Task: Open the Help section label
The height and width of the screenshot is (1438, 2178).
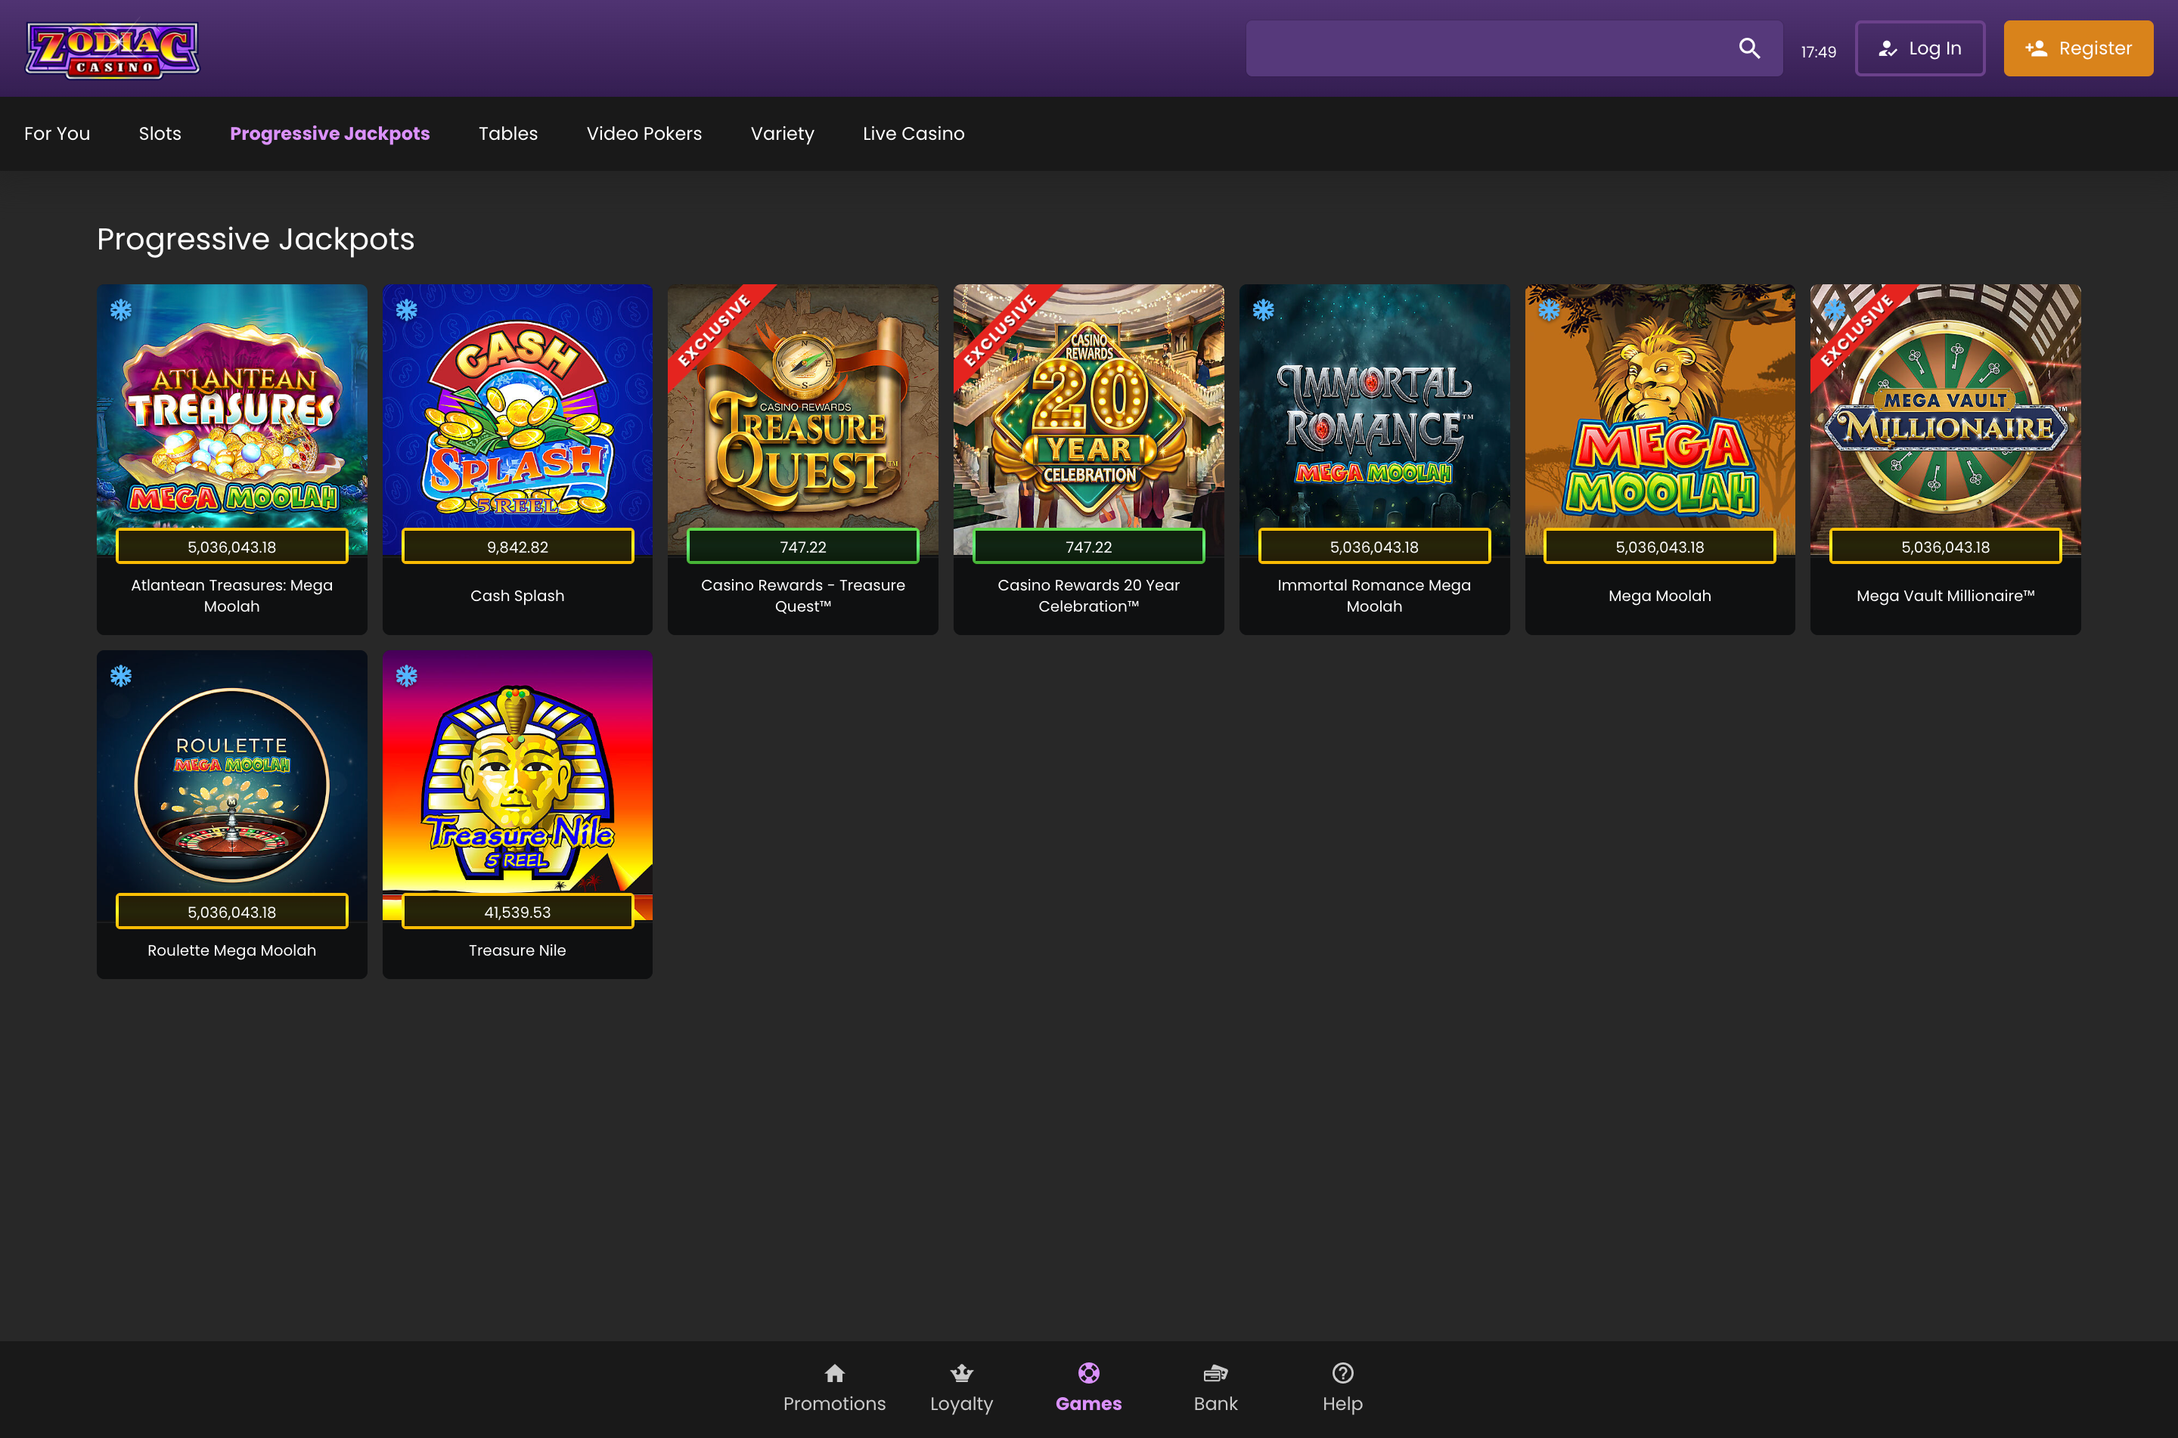Action: click(x=1342, y=1405)
